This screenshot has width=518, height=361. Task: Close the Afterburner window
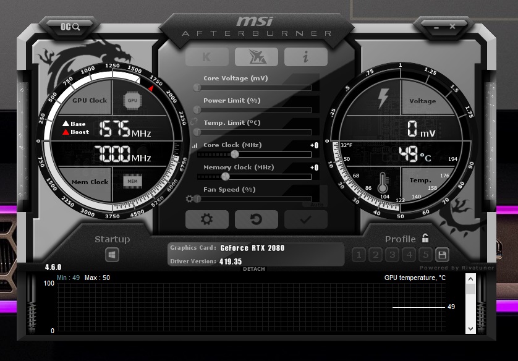click(x=452, y=27)
